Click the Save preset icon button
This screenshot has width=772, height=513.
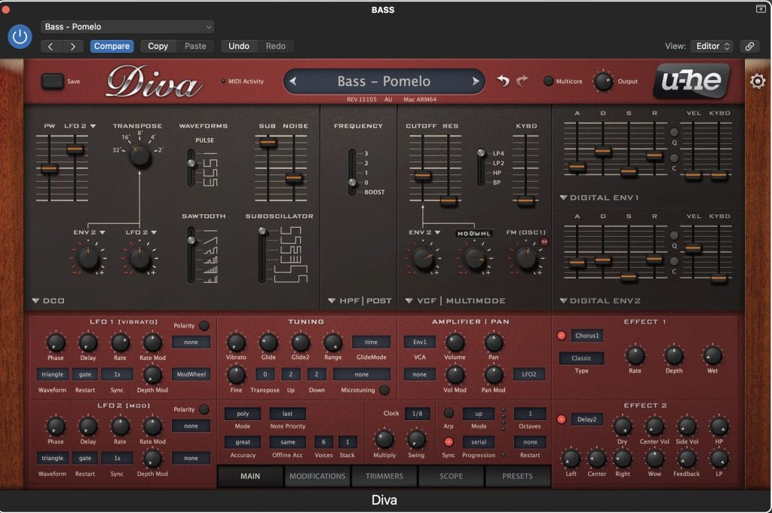52,81
